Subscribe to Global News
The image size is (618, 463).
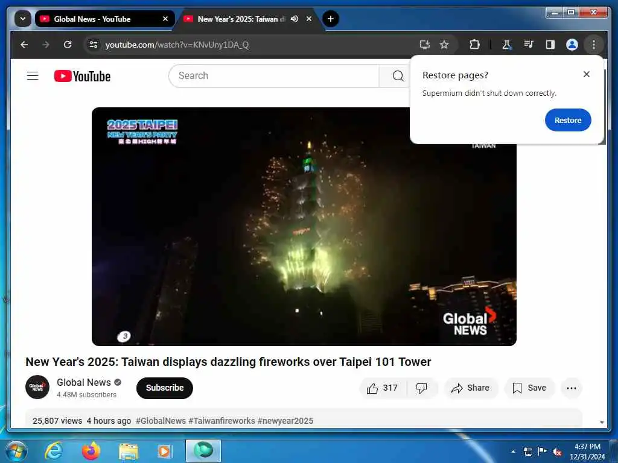pyautogui.click(x=165, y=388)
